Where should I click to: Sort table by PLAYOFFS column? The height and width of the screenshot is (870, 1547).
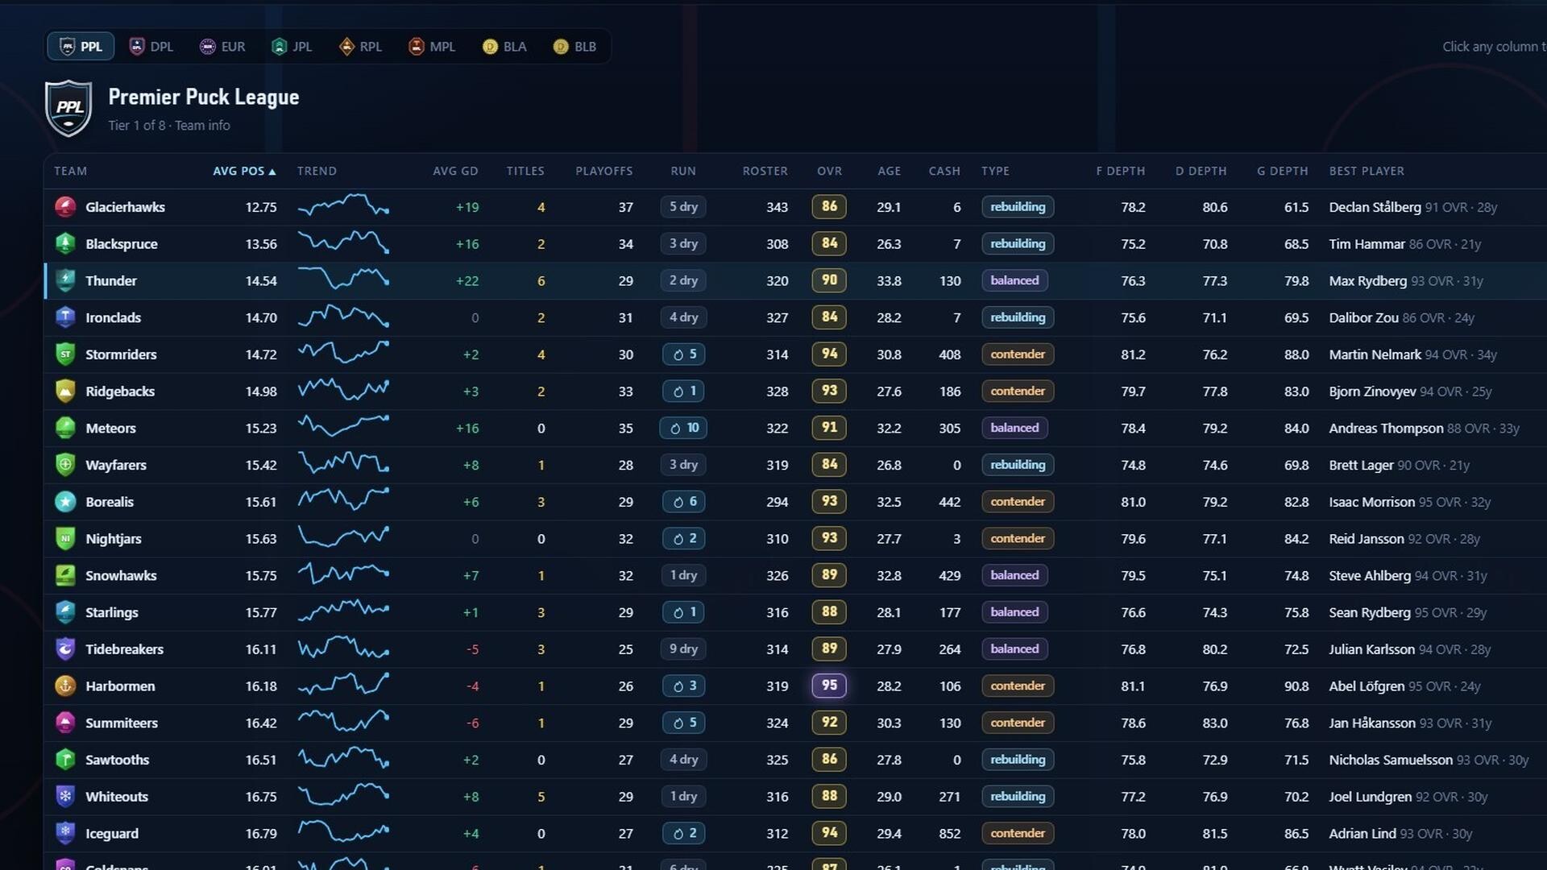[604, 171]
